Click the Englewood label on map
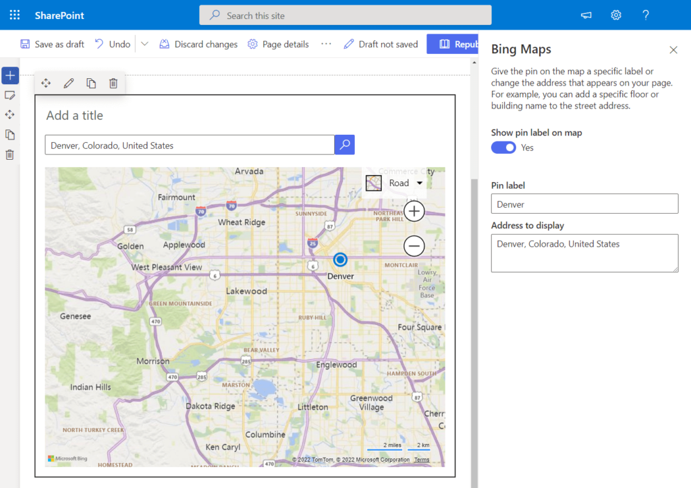The width and height of the screenshot is (691, 488). pyautogui.click(x=336, y=365)
